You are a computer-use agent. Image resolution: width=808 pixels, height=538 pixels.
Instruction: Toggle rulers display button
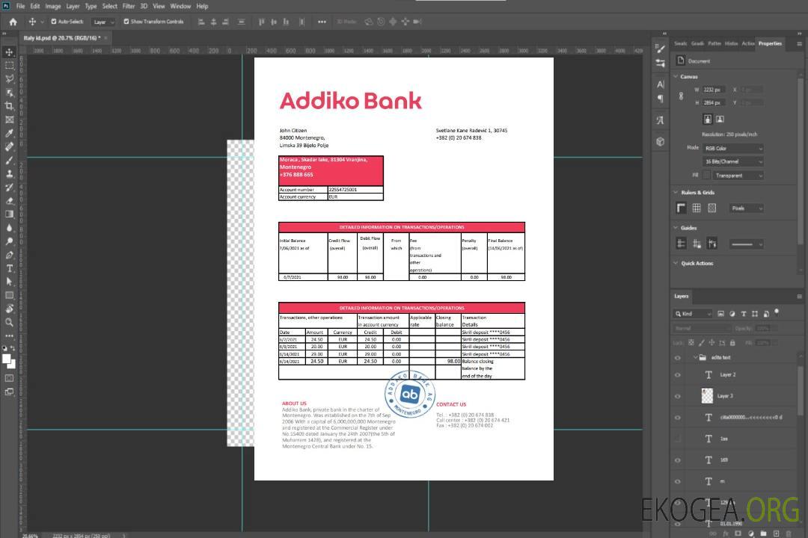[682, 208]
